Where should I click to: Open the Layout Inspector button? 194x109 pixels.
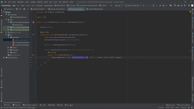pyautogui.click(x=184, y=105)
